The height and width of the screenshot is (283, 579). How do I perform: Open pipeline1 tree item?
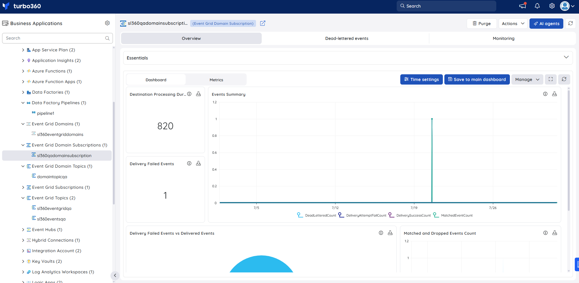point(46,113)
